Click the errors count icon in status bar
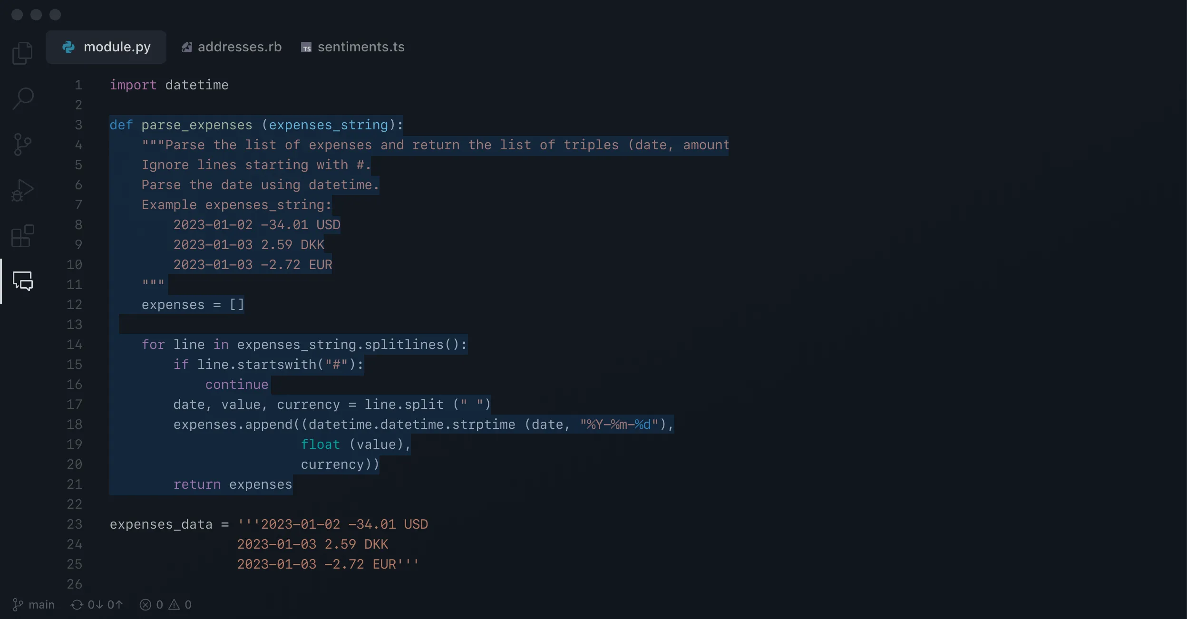Image resolution: width=1187 pixels, height=619 pixels. pos(146,605)
